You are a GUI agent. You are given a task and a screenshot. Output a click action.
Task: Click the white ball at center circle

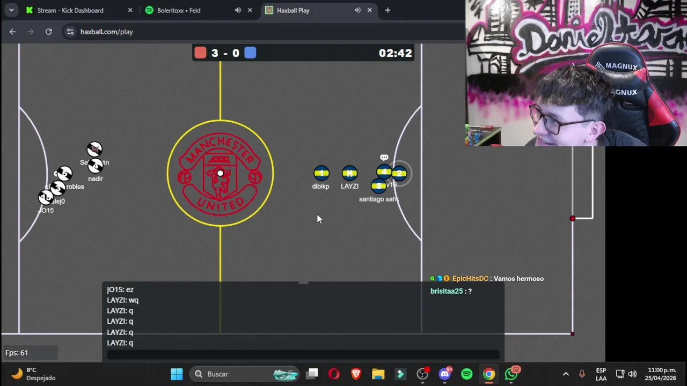220,173
